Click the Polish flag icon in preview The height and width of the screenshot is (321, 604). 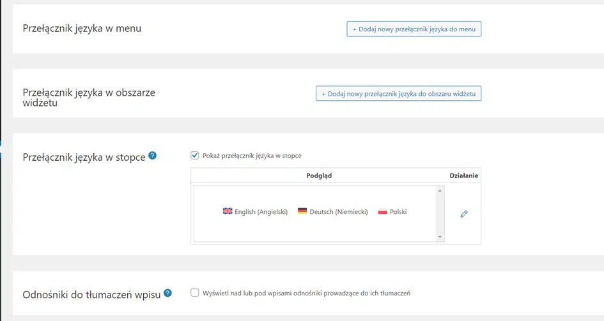pos(383,211)
